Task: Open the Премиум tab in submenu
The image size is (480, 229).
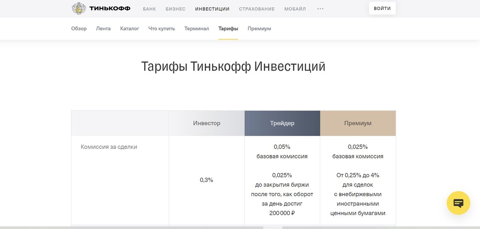Action: click(259, 28)
